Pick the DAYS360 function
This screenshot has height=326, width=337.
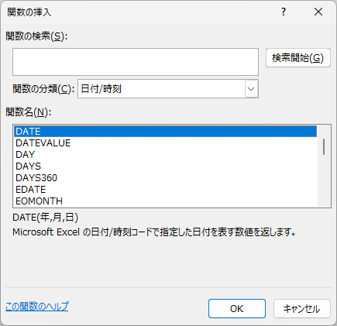click(165, 178)
